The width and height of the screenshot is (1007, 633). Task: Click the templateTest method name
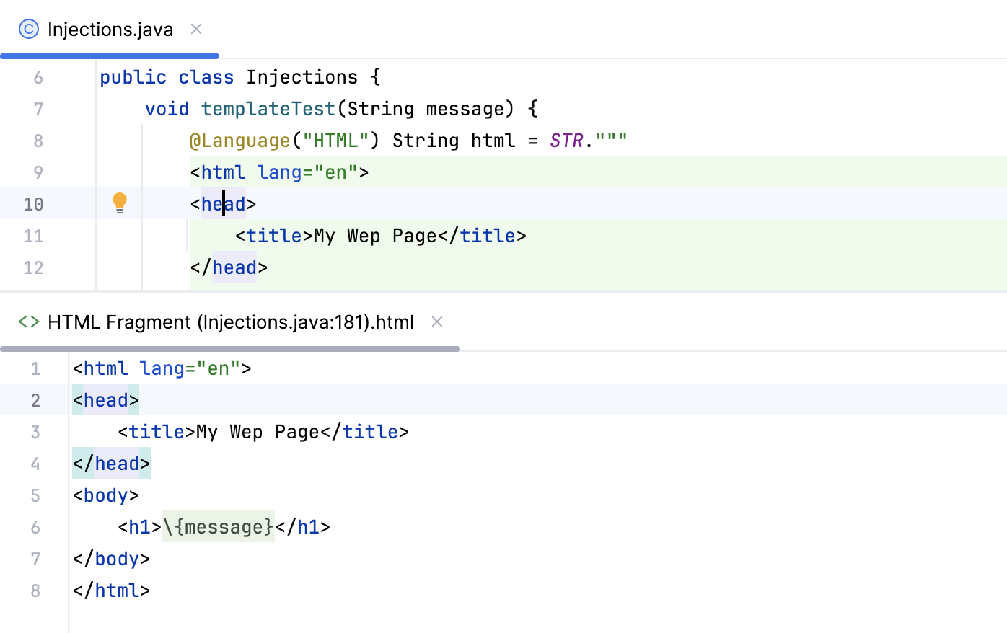(x=268, y=108)
